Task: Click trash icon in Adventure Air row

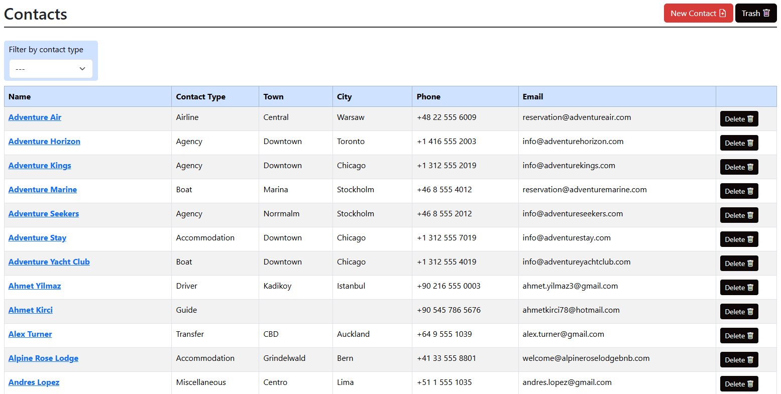Action: (750, 119)
